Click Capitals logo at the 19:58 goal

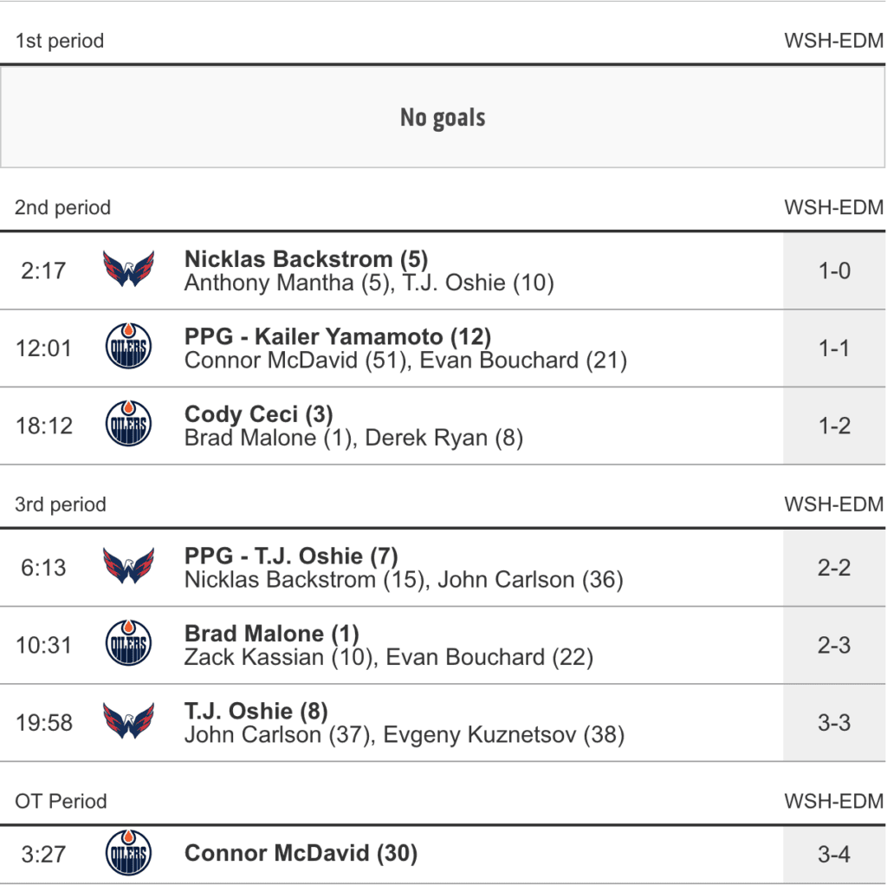pyautogui.click(x=128, y=722)
